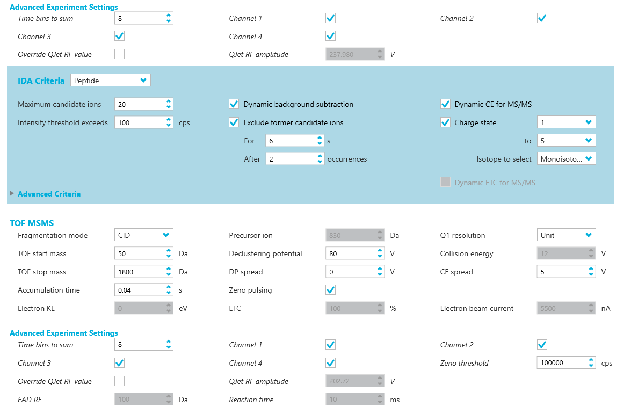
Task: Enable Override QJet RF value in TOF MSMS
Action: [x=119, y=381]
